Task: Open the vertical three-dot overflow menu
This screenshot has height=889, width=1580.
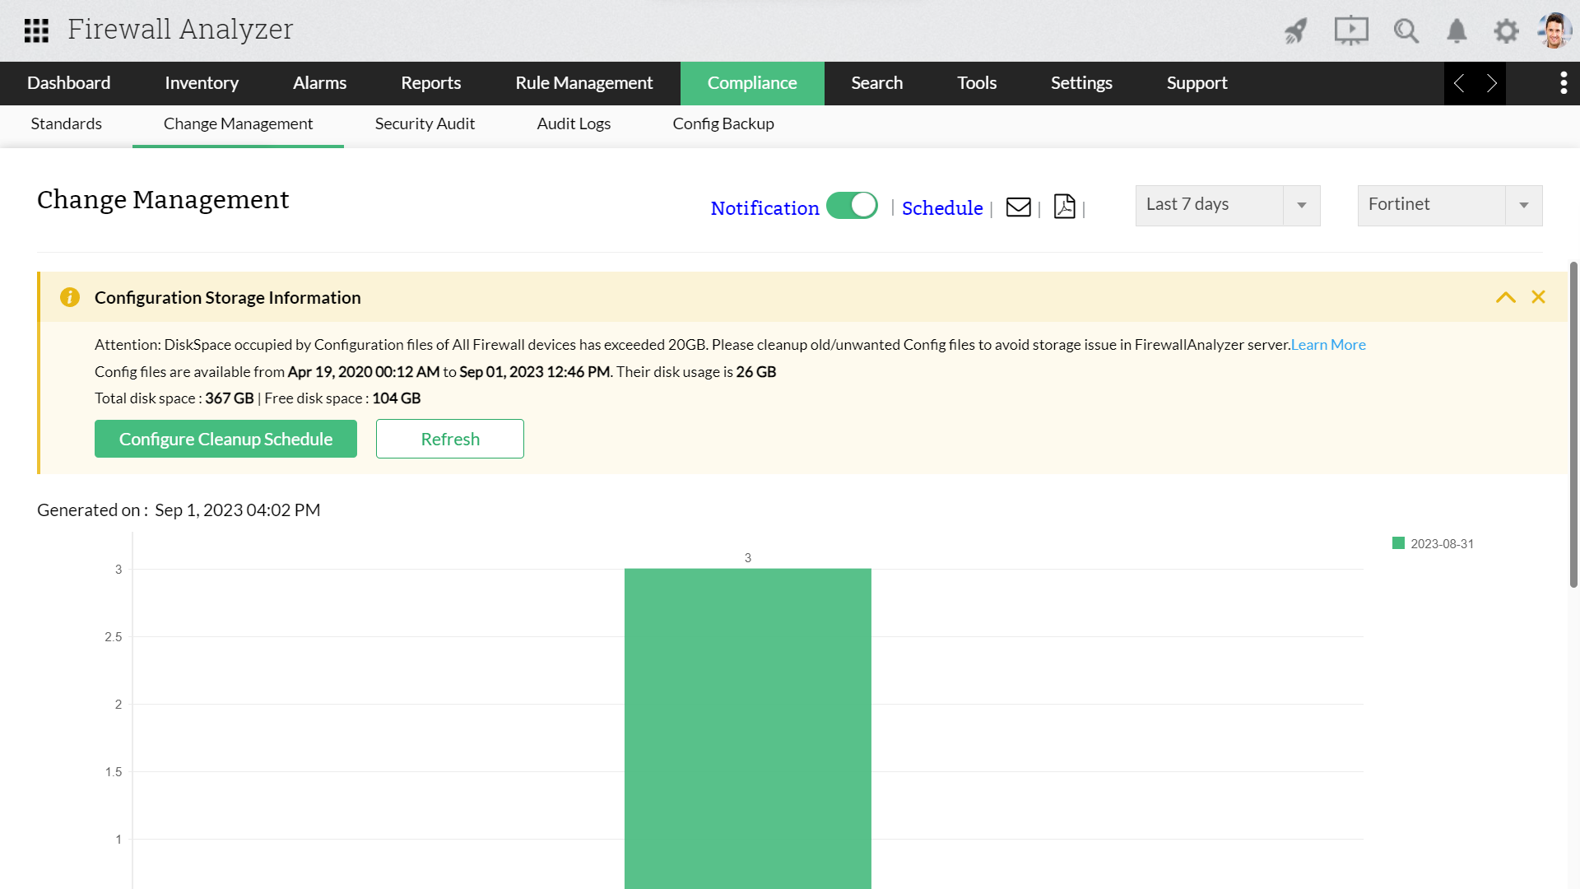Action: click(1562, 82)
